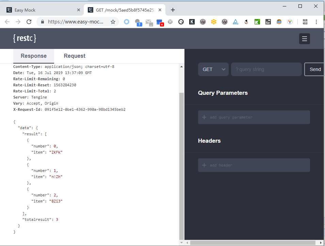Image resolution: width=325 pixels, height=246 pixels.
Task: Switch to the Response tab
Action: 34,56
